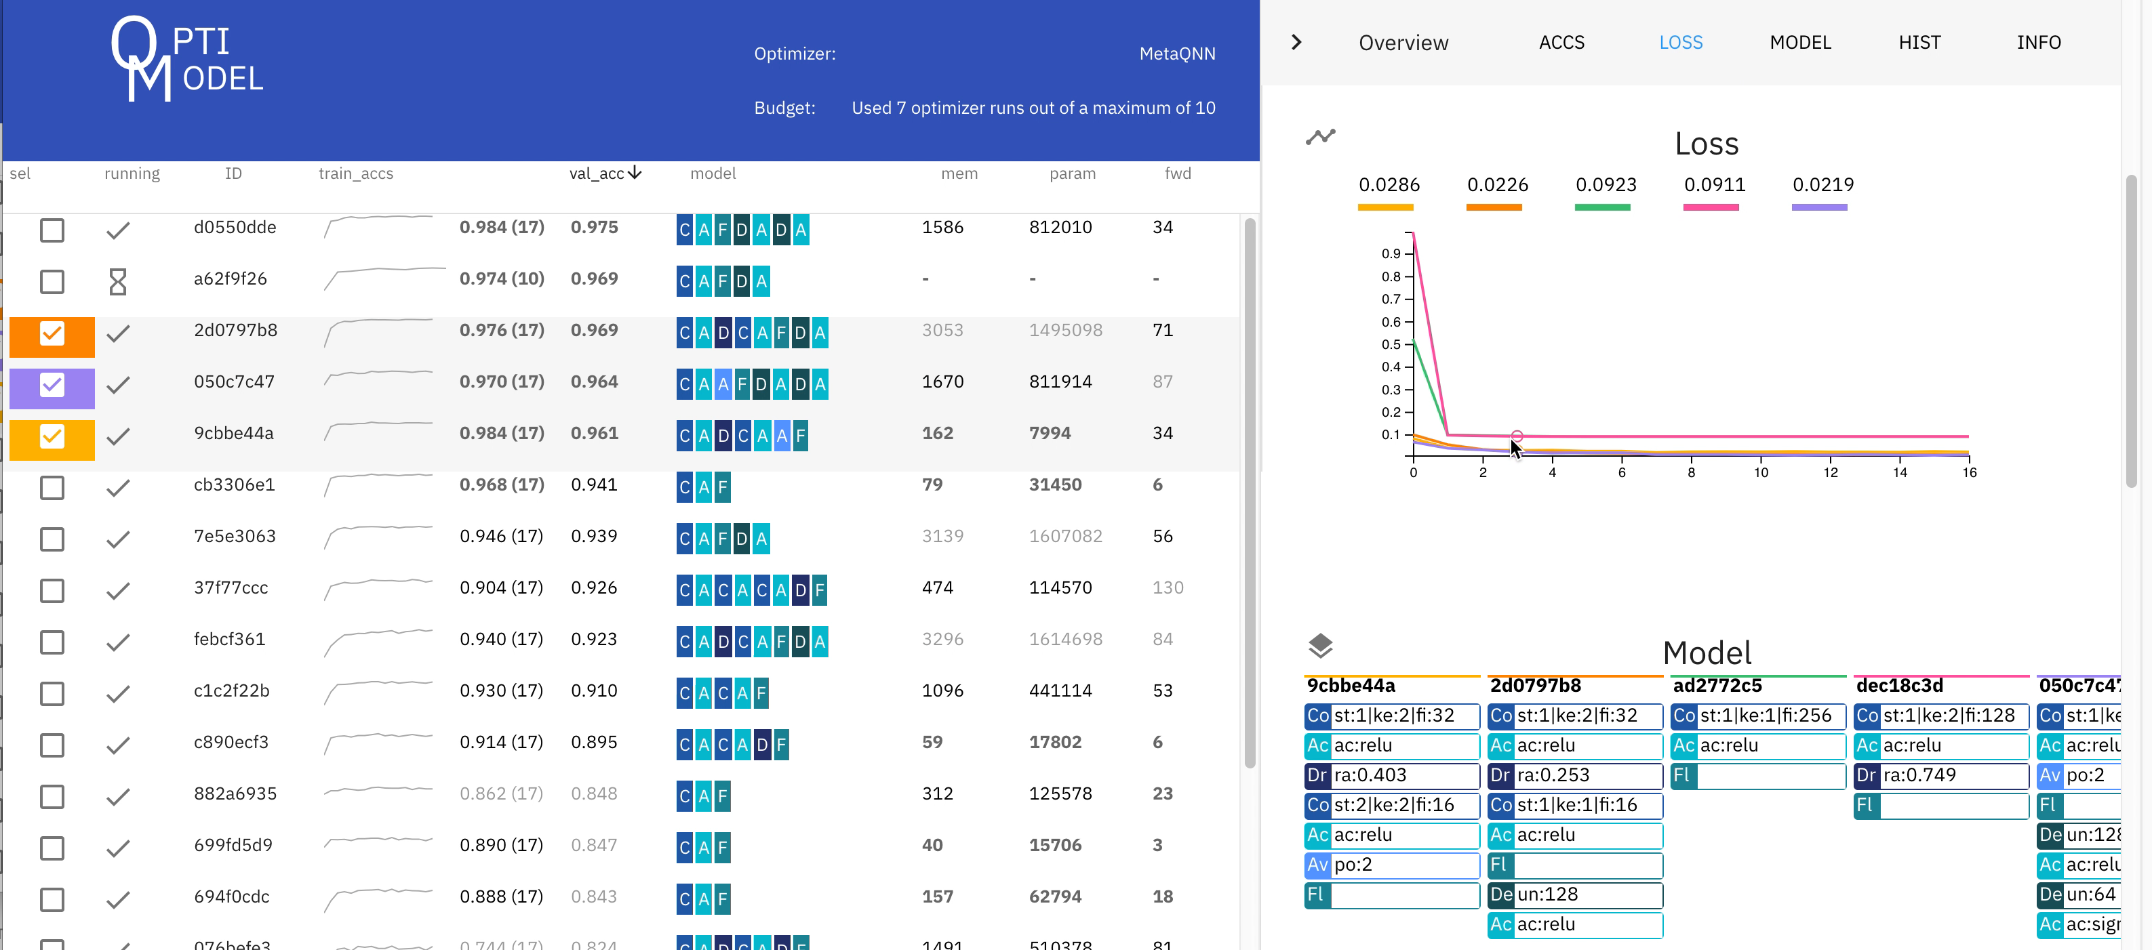Sort table by the fwd column header

1178,173
